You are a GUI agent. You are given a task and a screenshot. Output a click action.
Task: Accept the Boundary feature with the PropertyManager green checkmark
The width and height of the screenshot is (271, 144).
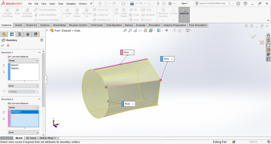point(3,46)
